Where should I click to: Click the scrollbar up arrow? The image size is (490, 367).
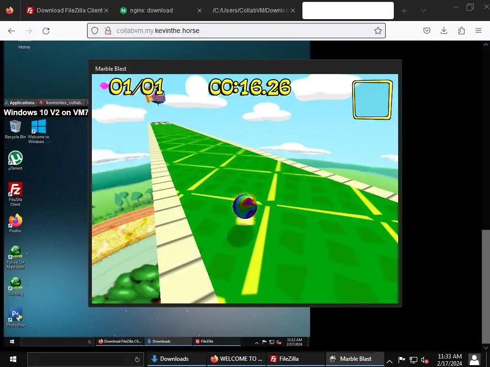[x=486, y=44]
